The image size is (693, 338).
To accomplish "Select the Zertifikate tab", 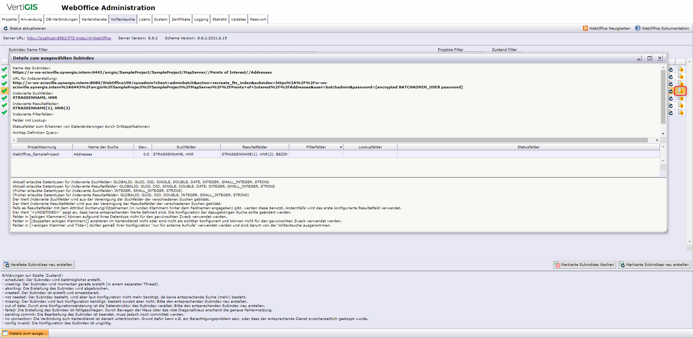I will point(180,19).
